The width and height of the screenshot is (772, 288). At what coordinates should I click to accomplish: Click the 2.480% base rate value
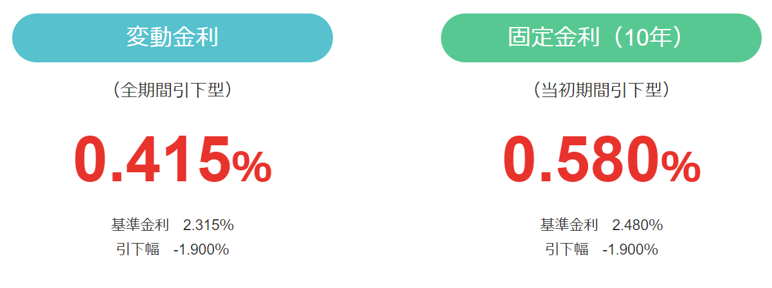click(638, 225)
